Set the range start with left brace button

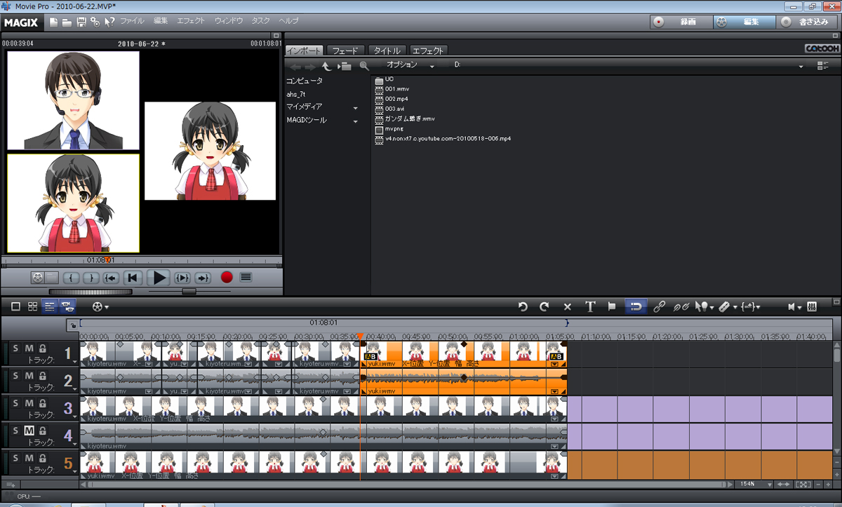tap(72, 278)
